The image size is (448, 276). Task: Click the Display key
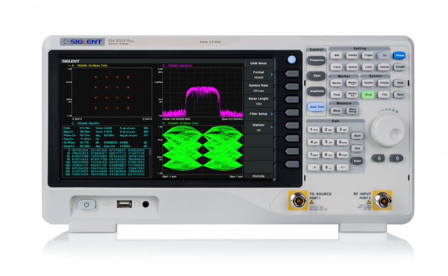[x=384, y=83]
